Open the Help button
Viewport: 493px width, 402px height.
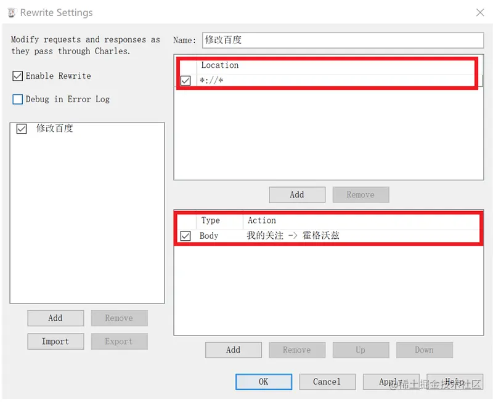[x=455, y=382]
